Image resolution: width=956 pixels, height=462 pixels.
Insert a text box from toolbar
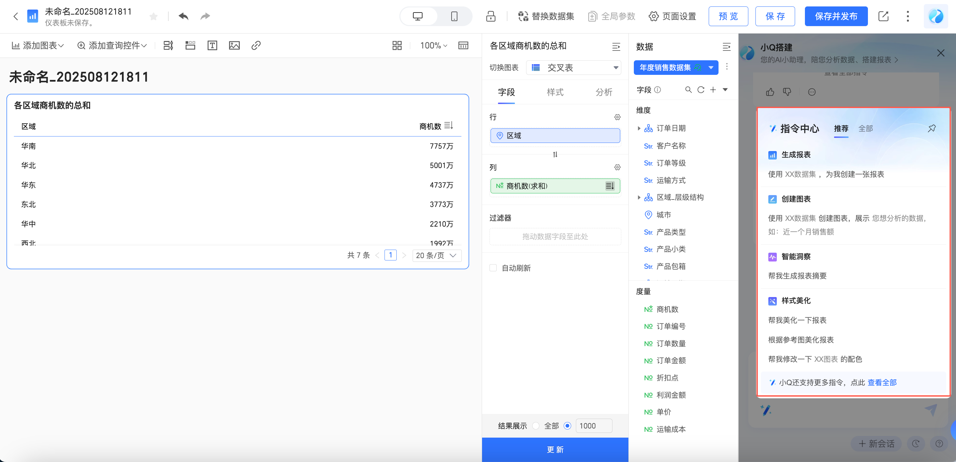click(212, 46)
